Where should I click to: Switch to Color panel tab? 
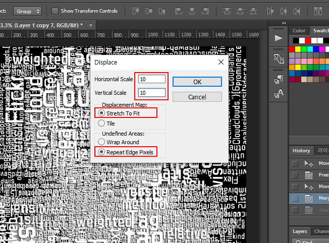pos(299,31)
